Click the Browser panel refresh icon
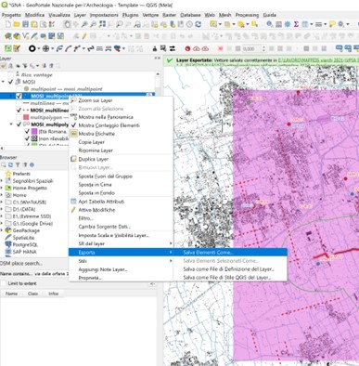 pyautogui.click(x=10, y=165)
